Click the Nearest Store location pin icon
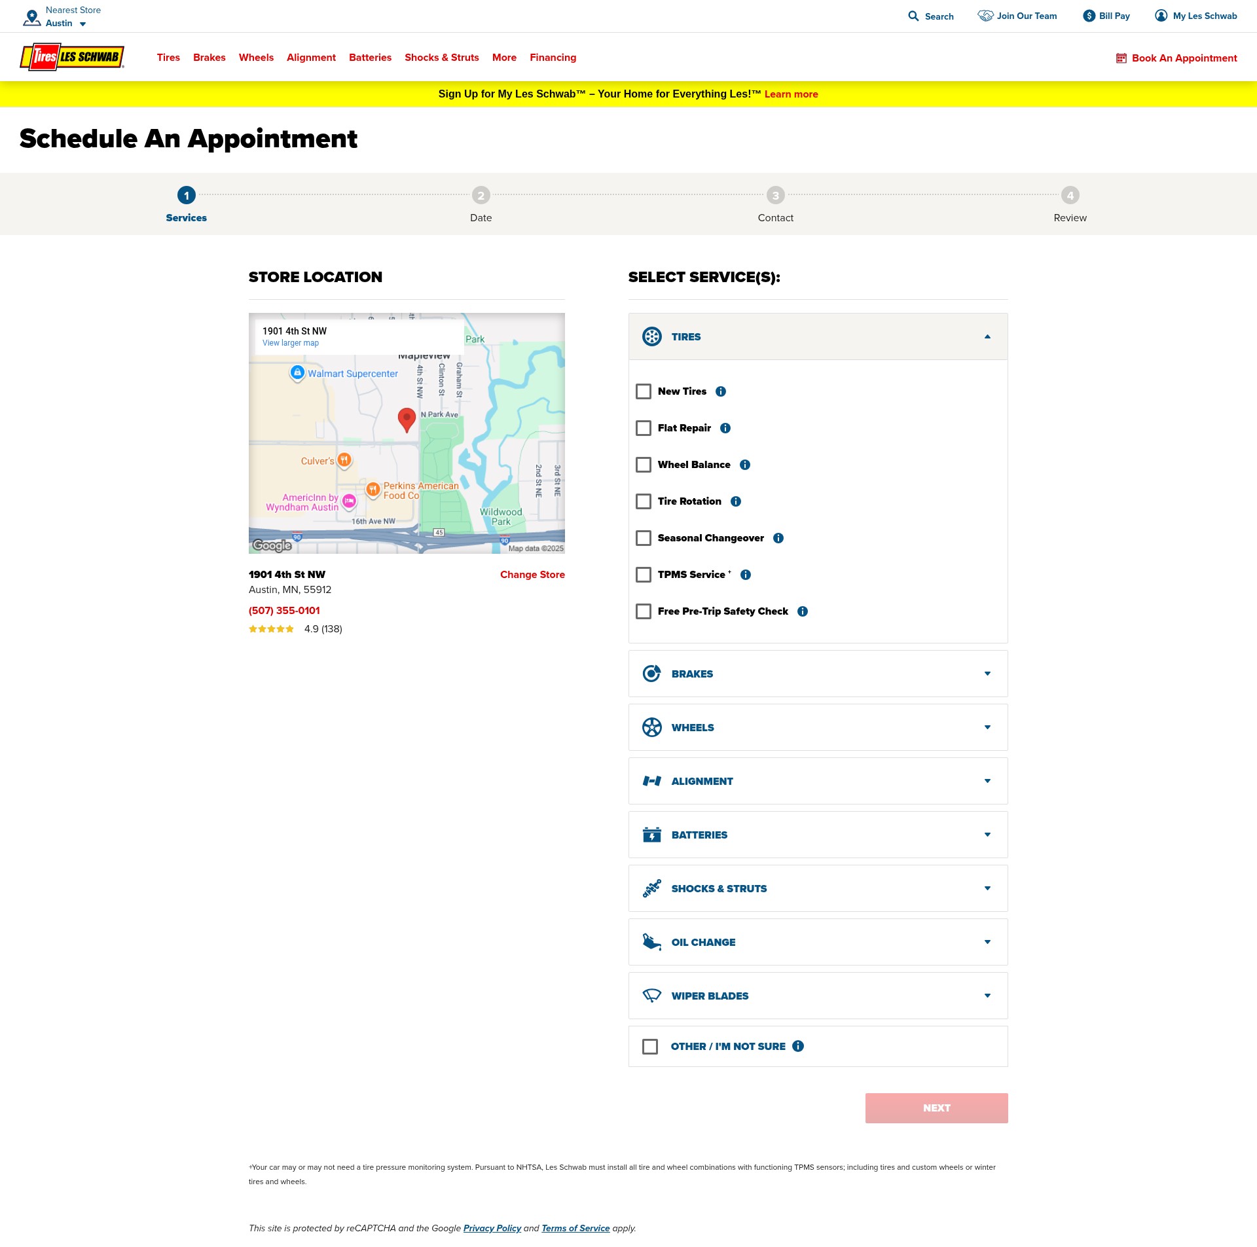Screen dimensions: 1257x1247 point(32,17)
